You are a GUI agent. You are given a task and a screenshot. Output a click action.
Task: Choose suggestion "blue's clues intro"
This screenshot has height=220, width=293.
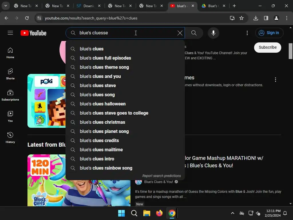click(125, 159)
